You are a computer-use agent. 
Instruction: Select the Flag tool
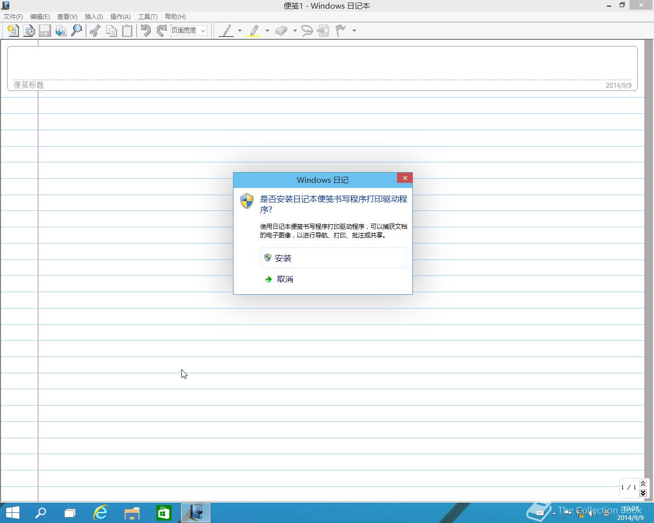341,31
